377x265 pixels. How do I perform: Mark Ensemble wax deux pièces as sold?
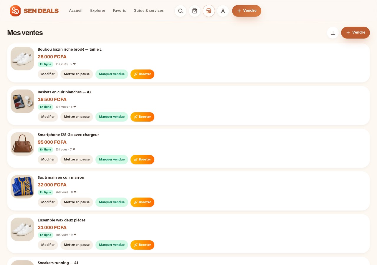pyautogui.click(x=112, y=245)
